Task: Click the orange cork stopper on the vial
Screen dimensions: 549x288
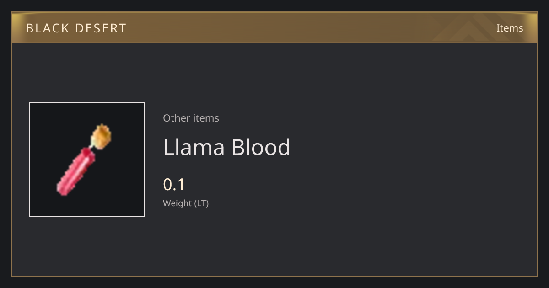Action: click(101, 135)
